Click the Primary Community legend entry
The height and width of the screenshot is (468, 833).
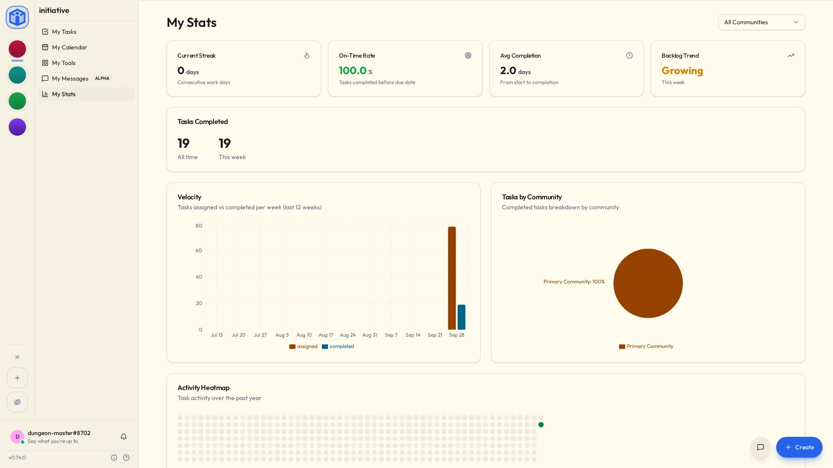pyautogui.click(x=646, y=346)
